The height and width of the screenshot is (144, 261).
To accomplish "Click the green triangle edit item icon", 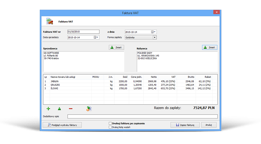I will pos(59,109).
